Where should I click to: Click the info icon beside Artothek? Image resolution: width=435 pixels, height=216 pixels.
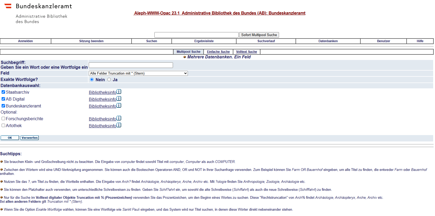(x=119, y=125)
